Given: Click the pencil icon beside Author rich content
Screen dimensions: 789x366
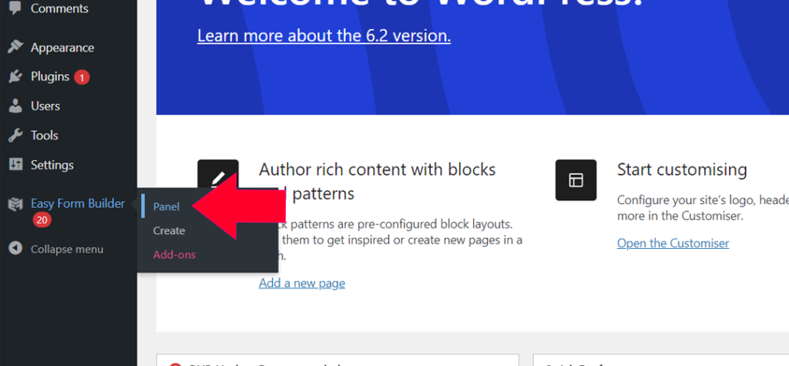Looking at the screenshot, I should (218, 180).
